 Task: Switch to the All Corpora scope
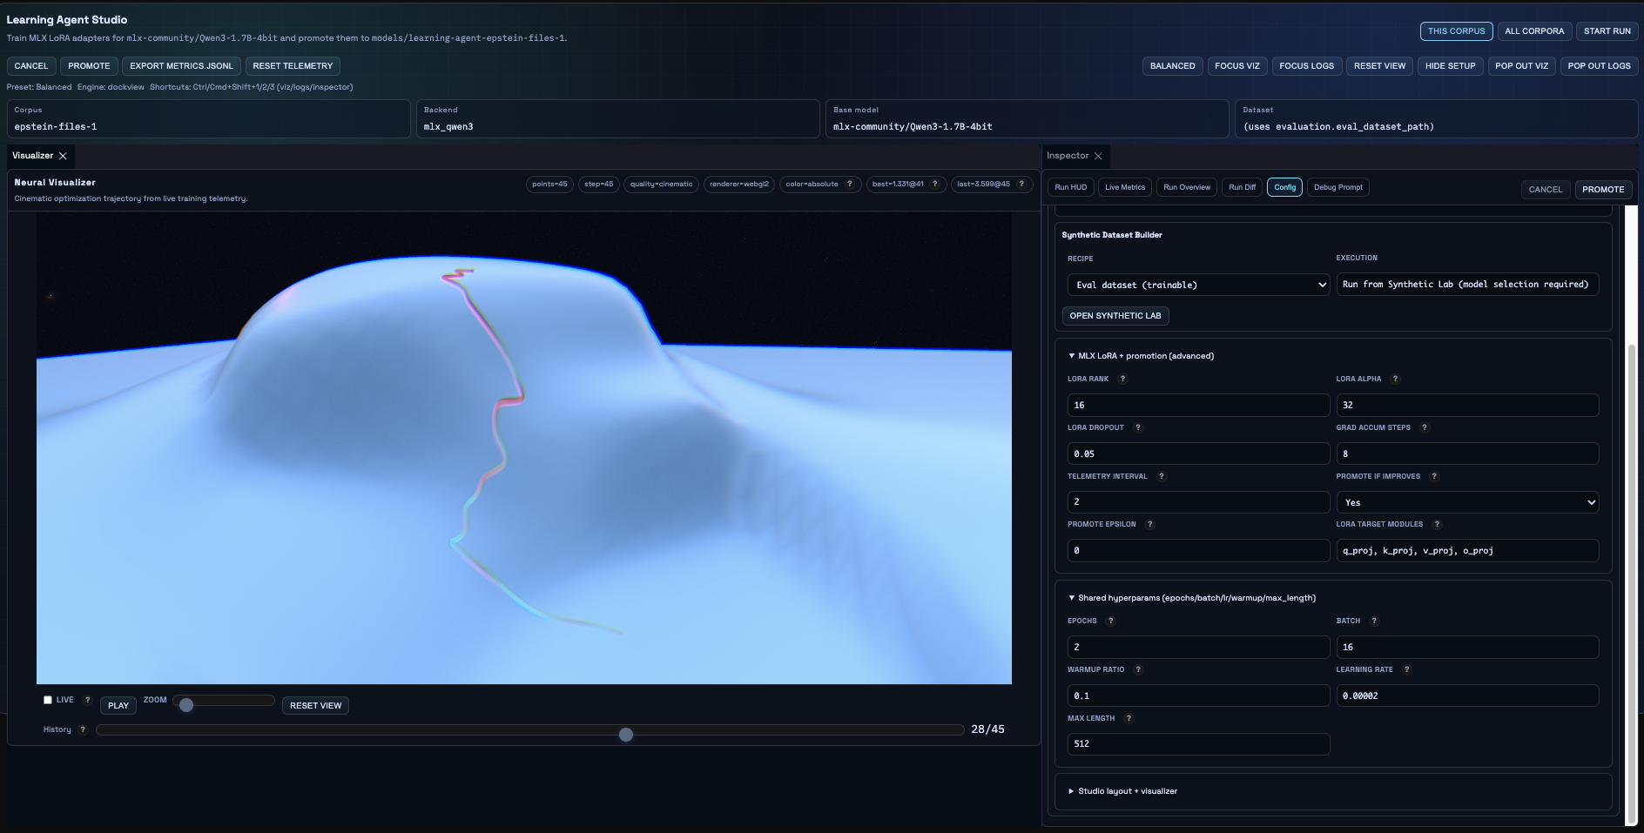click(1533, 31)
